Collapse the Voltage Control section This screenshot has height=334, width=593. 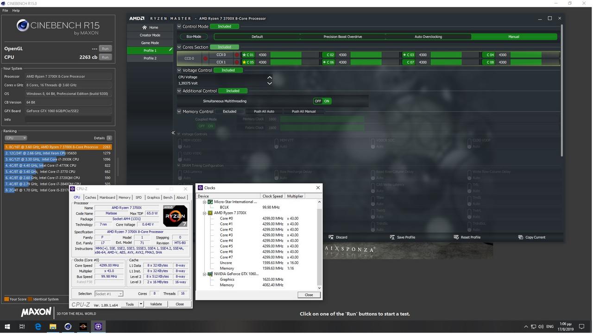coord(179,70)
